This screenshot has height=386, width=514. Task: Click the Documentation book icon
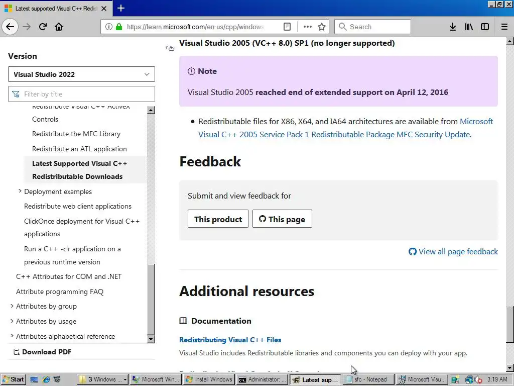pos(183,320)
